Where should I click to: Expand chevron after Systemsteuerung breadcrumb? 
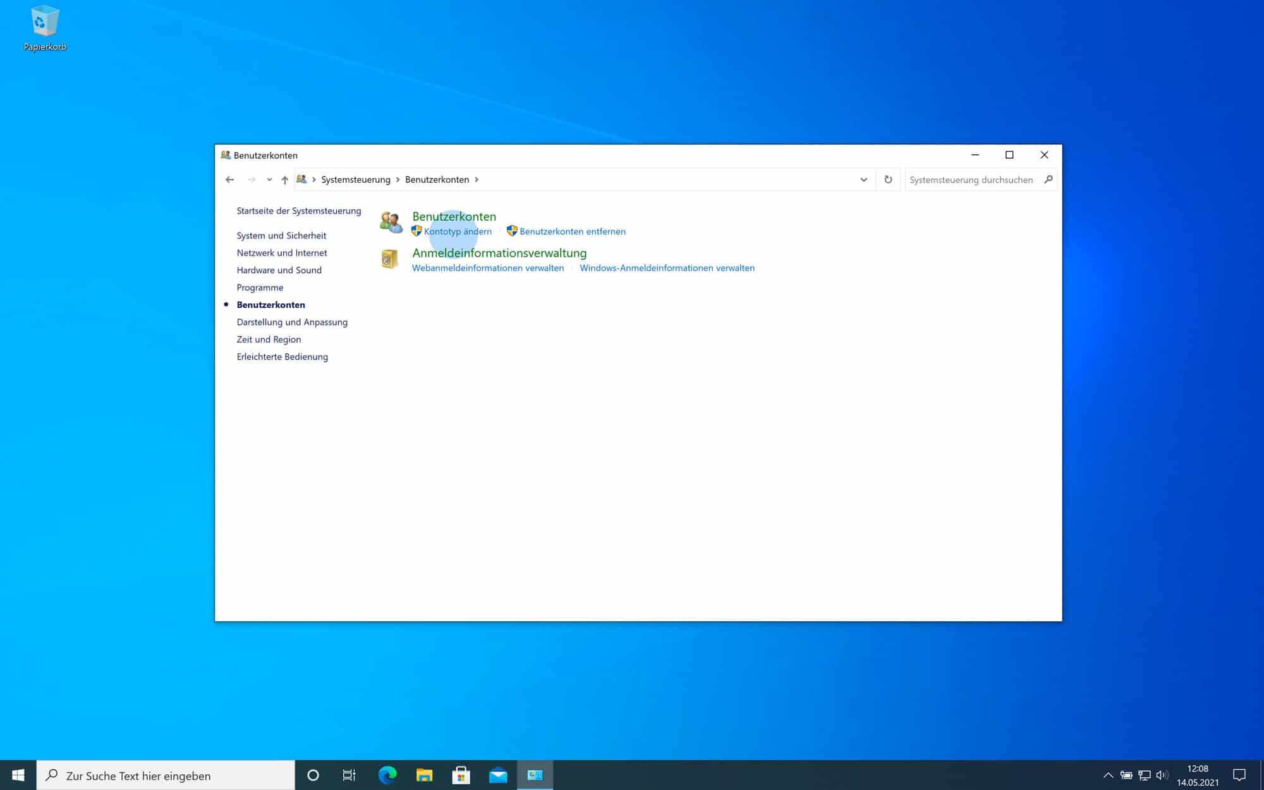click(x=398, y=179)
